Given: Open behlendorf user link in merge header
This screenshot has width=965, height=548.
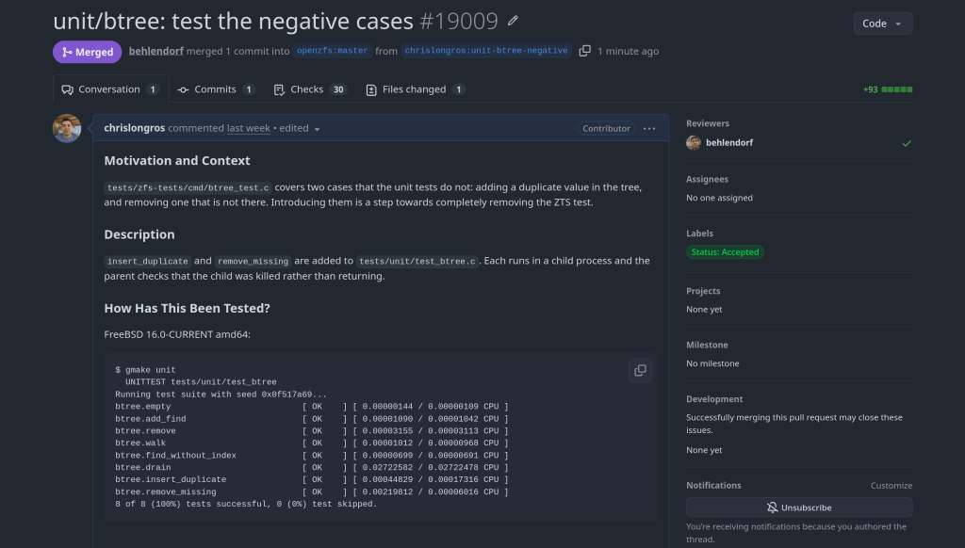Looking at the screenshot, I should [156, 51].
